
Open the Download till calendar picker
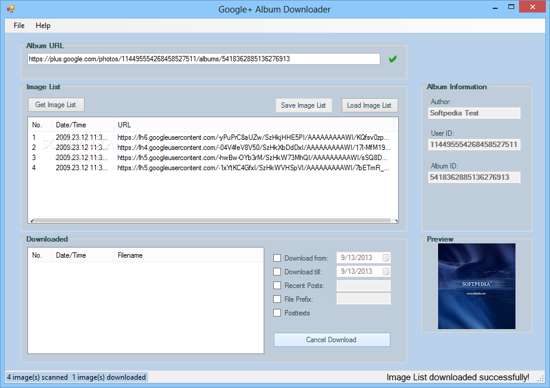tap(386, 271)
